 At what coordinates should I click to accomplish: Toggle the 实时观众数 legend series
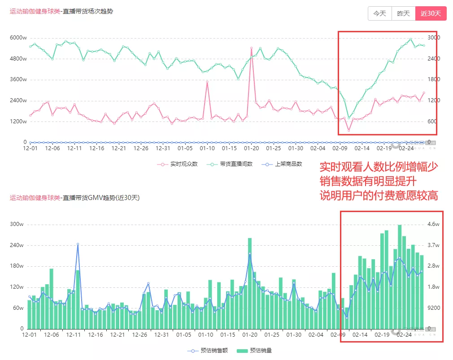pos(177,164)
